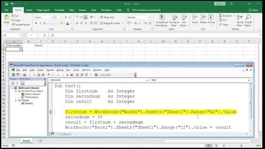
Task: Open Project Explorer icon in VBA toolbar
Action: (x=77, y=75)
